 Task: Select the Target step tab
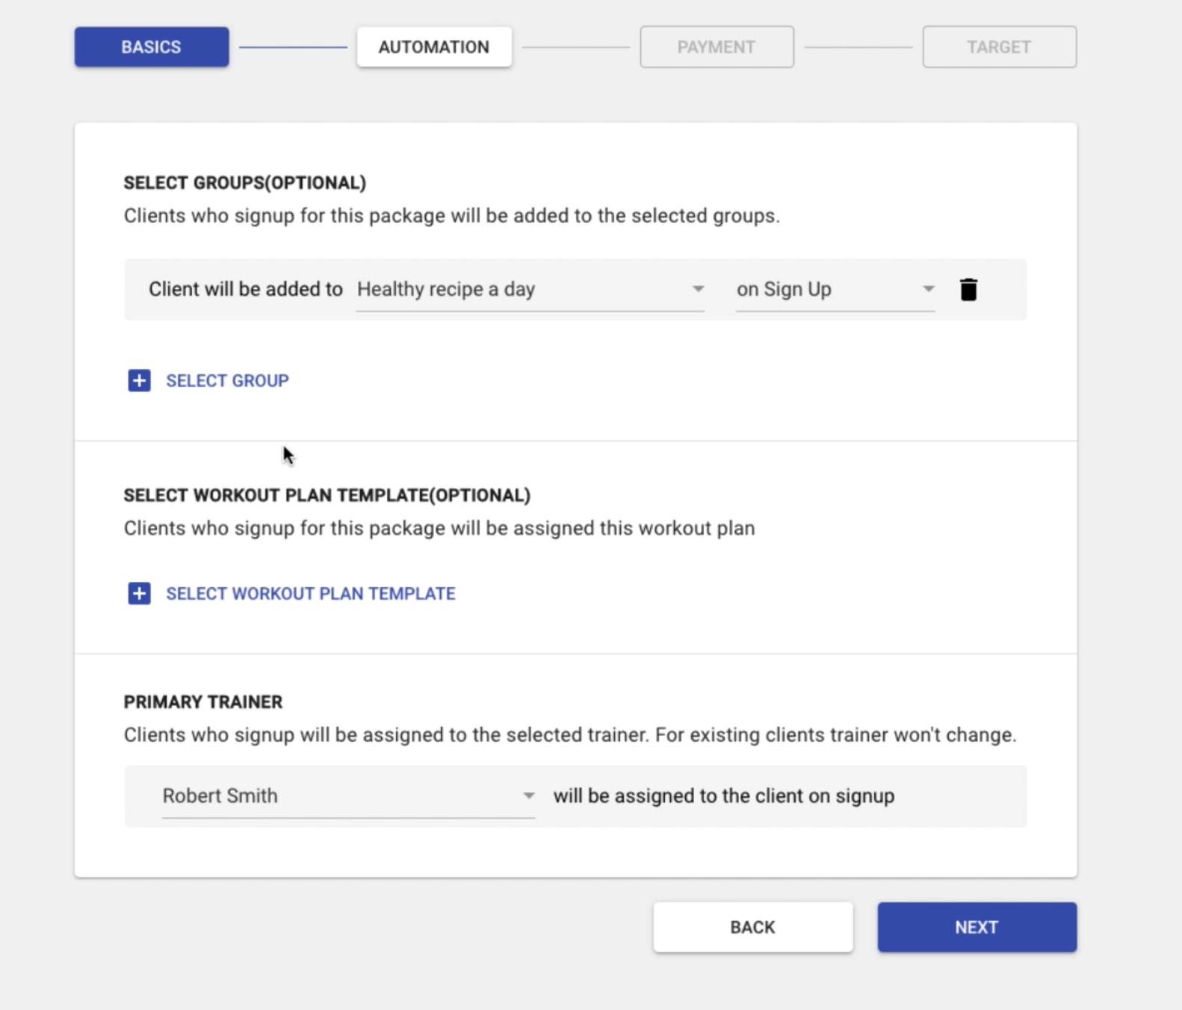pyautogui.click(x=999, y=47)
